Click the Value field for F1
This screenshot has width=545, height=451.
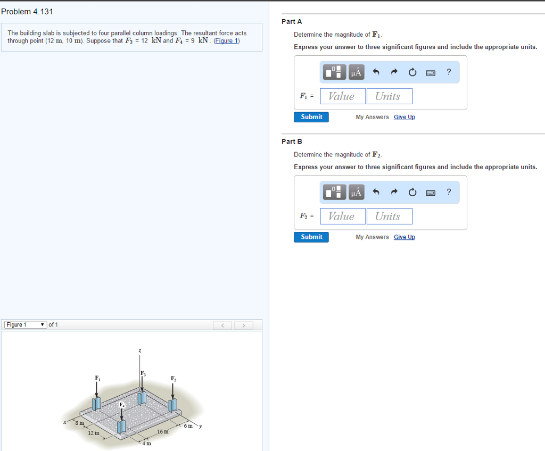(x=342, y=96)
